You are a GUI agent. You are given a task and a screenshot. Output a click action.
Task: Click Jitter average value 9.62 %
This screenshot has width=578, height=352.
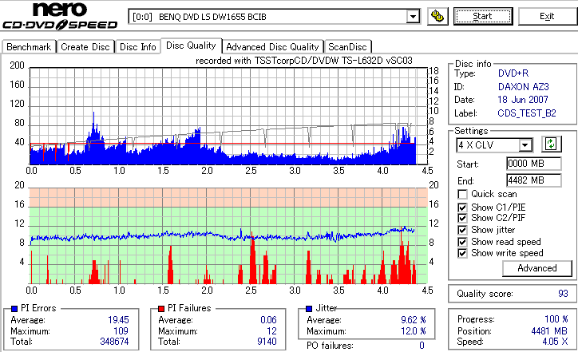point(414,320)
